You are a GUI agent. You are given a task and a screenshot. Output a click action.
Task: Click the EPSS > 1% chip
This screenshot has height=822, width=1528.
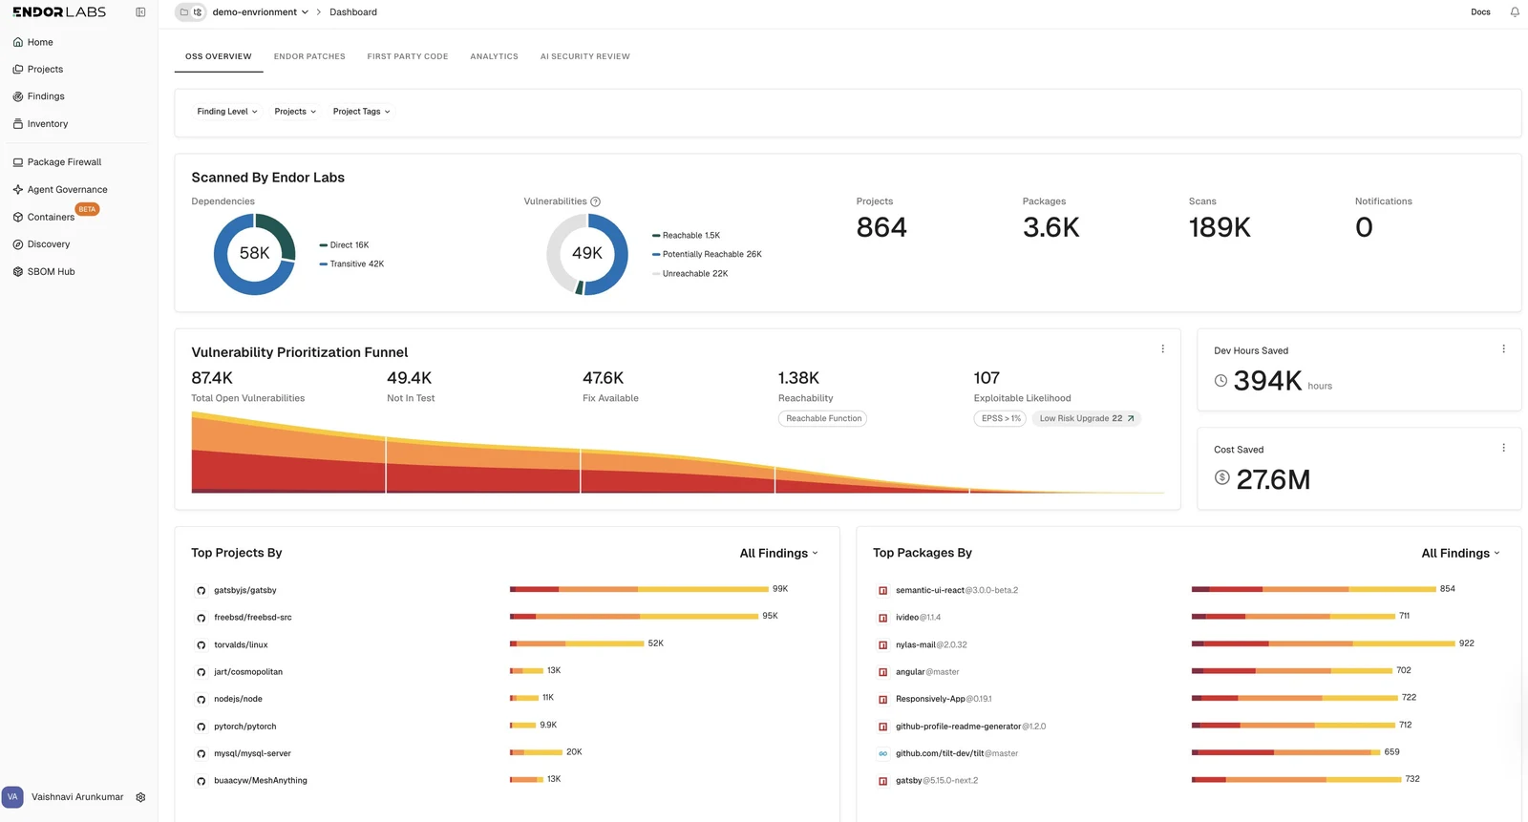point(1001,418)
